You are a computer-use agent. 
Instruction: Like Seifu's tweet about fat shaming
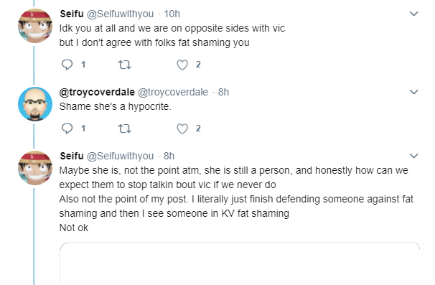[x=182, y=65]
